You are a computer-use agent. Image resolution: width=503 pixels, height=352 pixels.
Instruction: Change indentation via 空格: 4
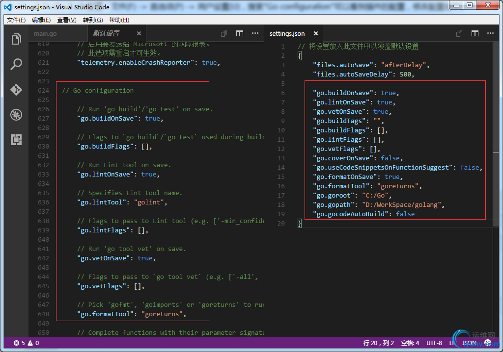(410, 343)
